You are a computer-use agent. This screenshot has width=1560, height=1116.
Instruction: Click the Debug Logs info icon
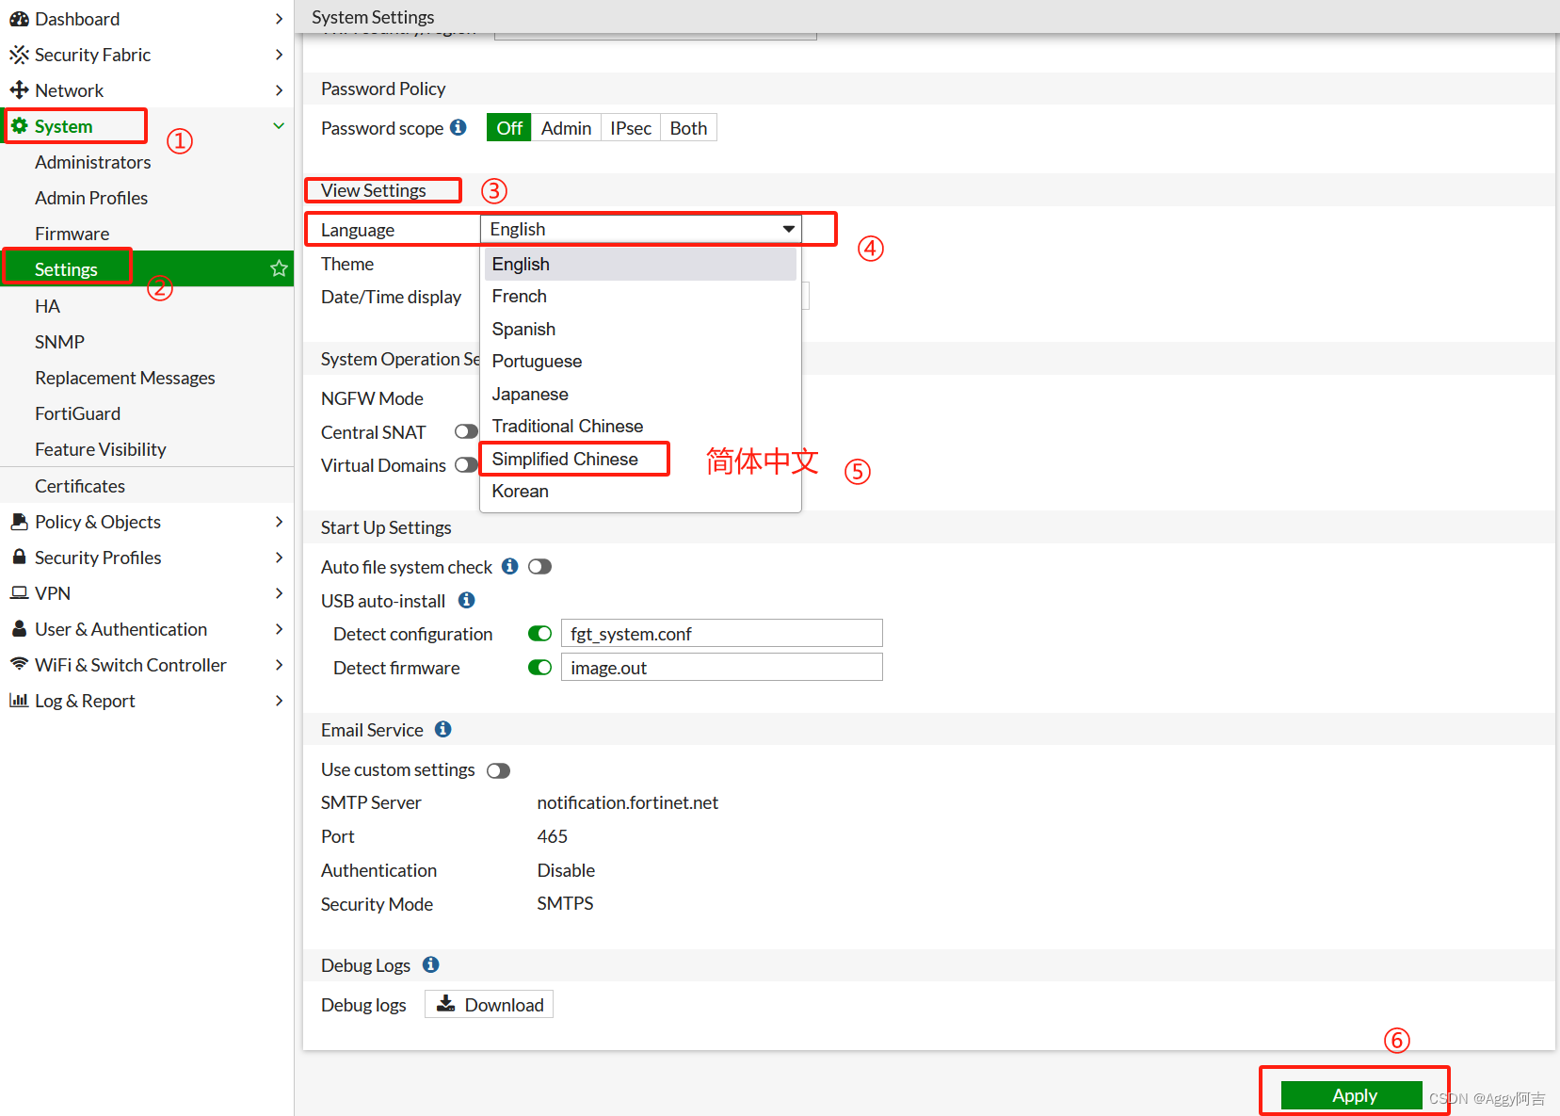point(430,964)
